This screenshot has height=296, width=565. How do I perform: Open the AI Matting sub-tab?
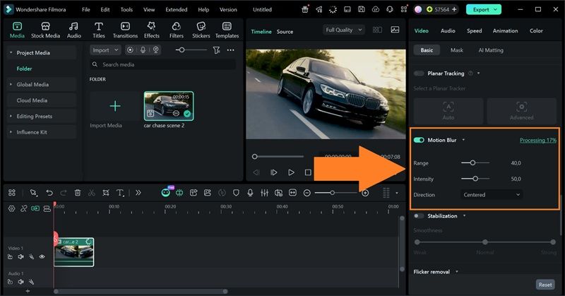[x=491, y=50]
